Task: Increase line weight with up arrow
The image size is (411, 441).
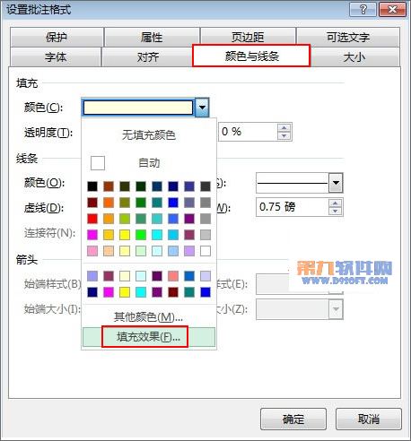Action: 335,203
